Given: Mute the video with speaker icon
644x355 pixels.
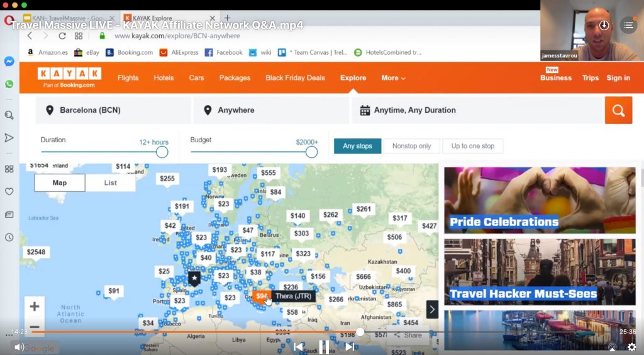Looking at the screenshot, I should pos(19,347).
